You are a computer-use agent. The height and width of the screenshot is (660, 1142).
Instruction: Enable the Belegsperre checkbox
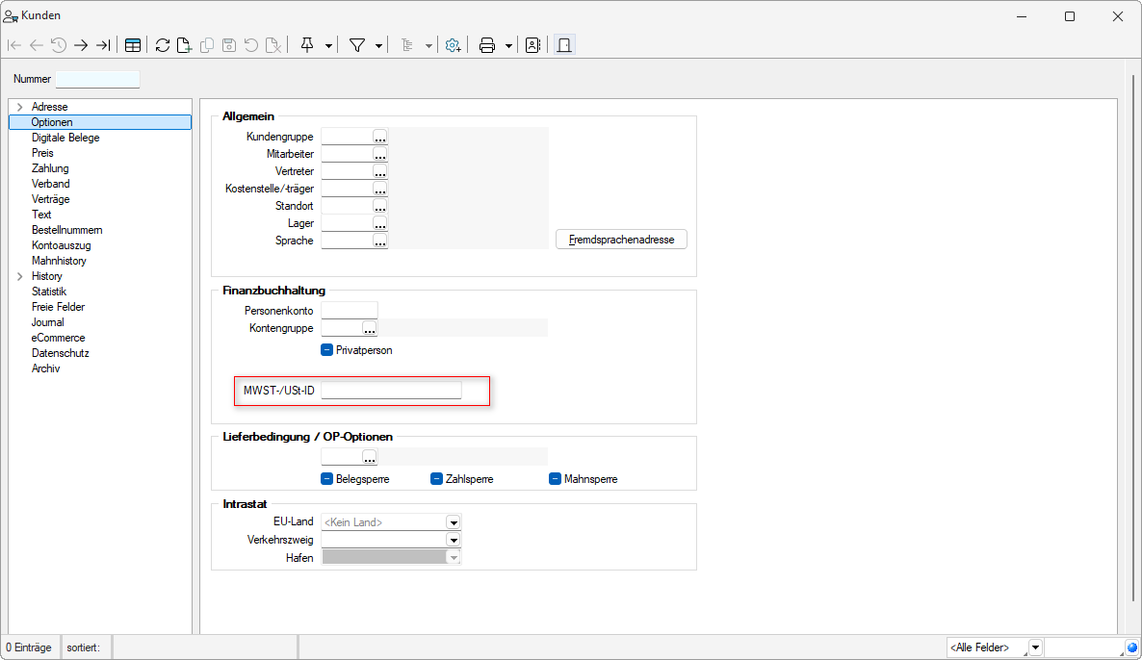(x=327, y=478)
